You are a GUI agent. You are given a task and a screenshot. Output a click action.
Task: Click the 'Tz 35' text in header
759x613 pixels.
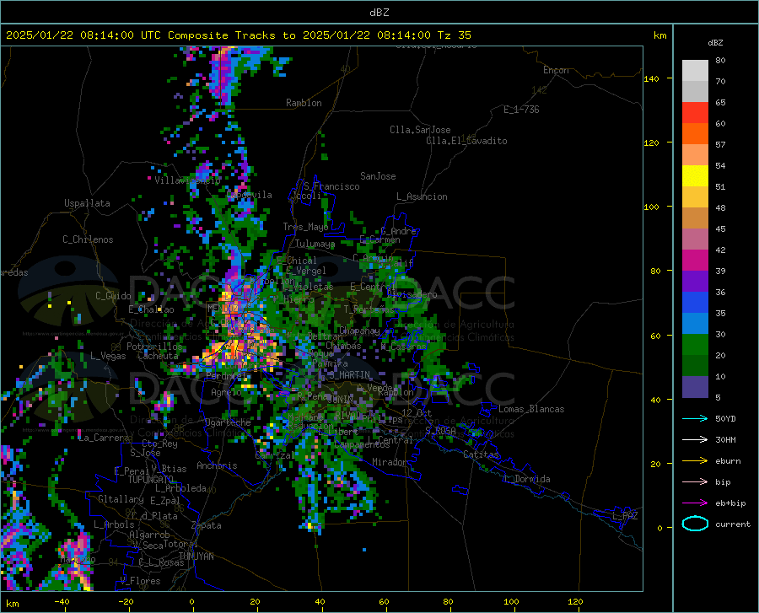tap(454, 35)
